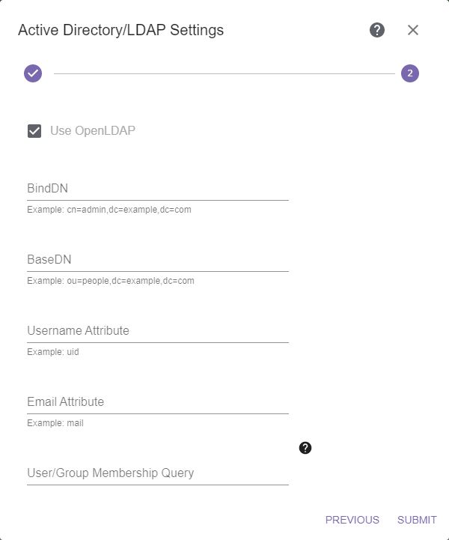The width and height of the screenshot is (449, 540).
Task: Go back with the PREVIOUS button
Action: tap(352, 520)
